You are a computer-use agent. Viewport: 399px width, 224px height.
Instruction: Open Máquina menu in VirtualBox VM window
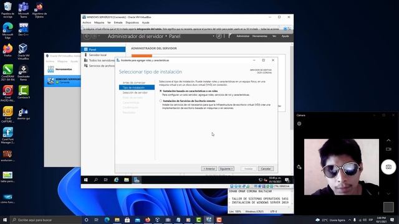point(99,22)
